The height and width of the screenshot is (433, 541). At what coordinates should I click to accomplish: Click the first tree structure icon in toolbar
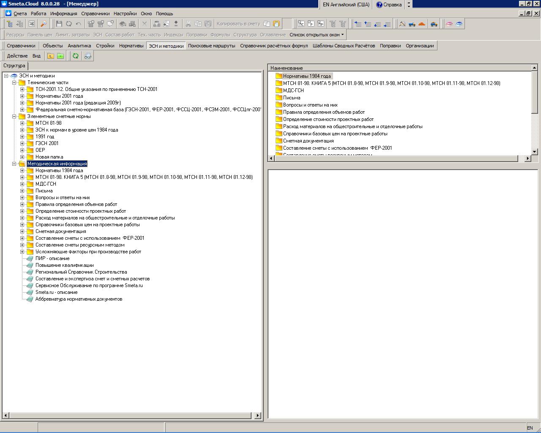9,24
